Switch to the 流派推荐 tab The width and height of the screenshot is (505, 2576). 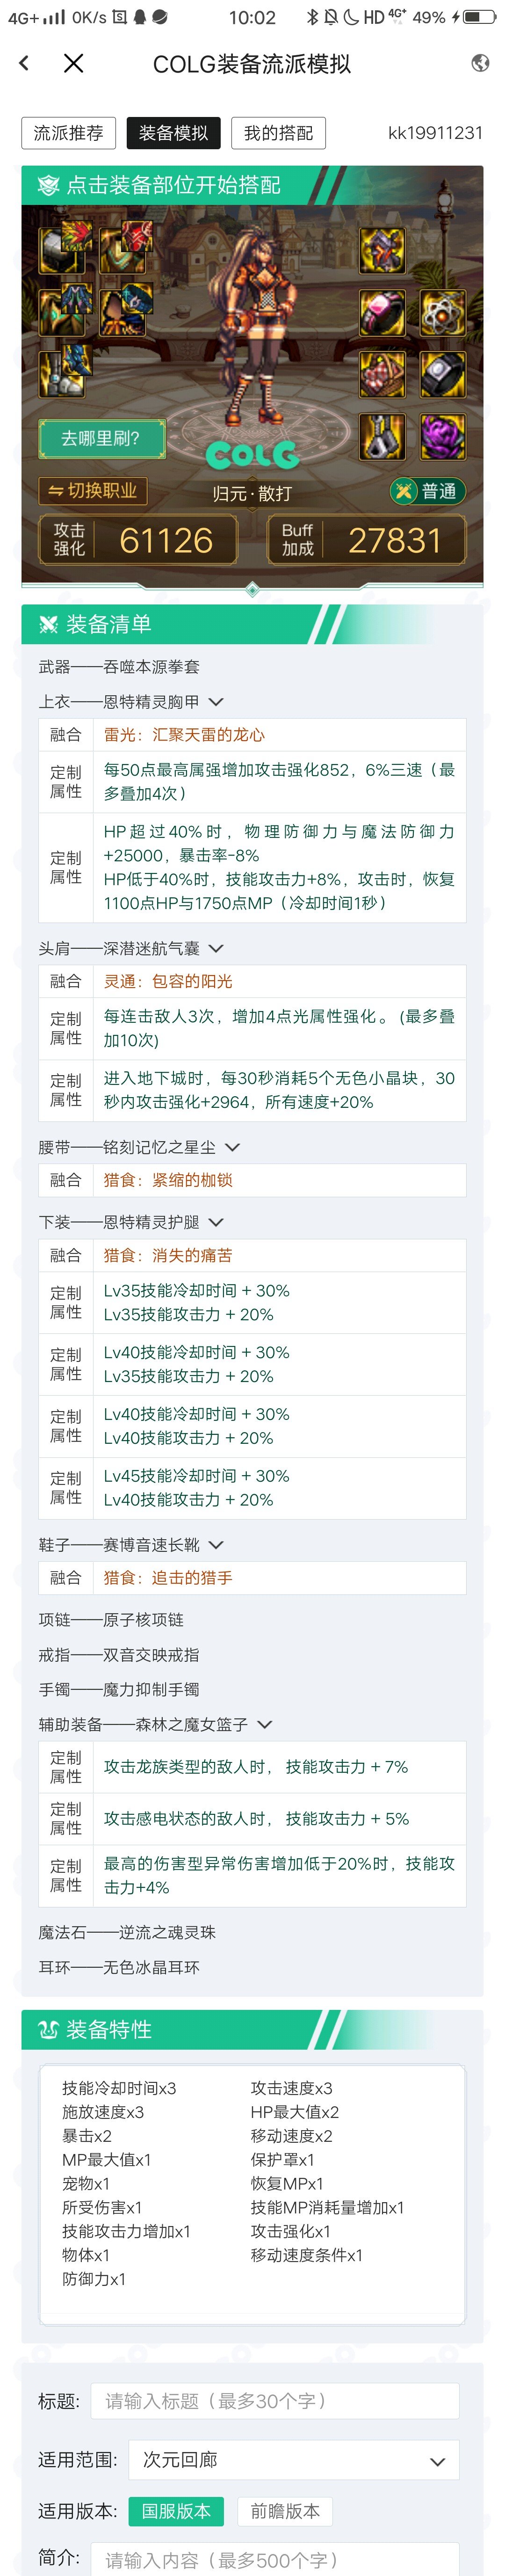pyautogui.click(x=68, y=133)
